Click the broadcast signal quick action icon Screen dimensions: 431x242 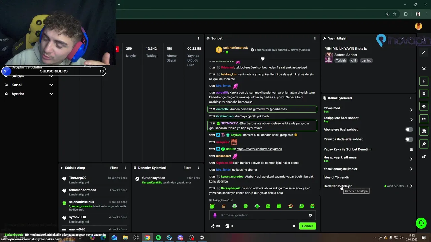click(x=424, y=119)
